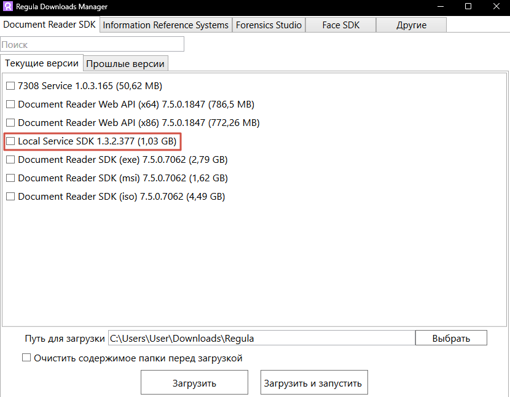510x397 pixels.
Task: Select the Текущие версии tab
Action: click(42, 63)
